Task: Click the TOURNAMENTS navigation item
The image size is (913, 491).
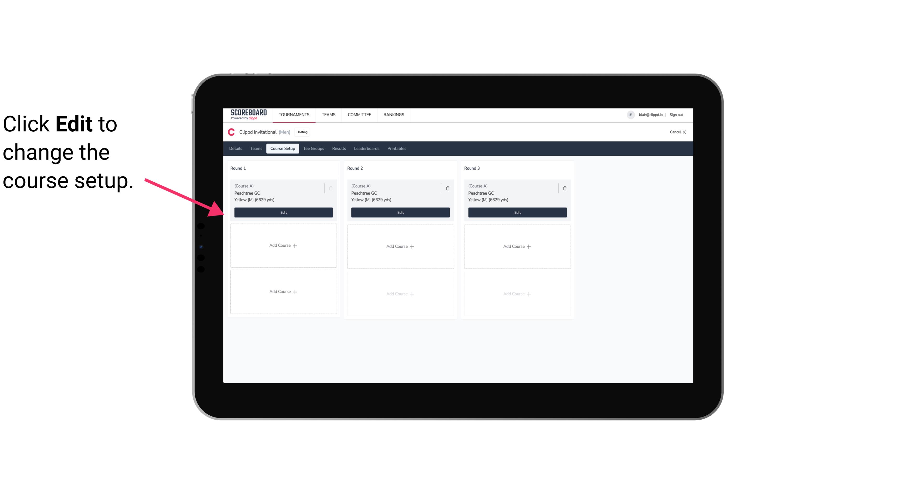Action: coord(295,114)
